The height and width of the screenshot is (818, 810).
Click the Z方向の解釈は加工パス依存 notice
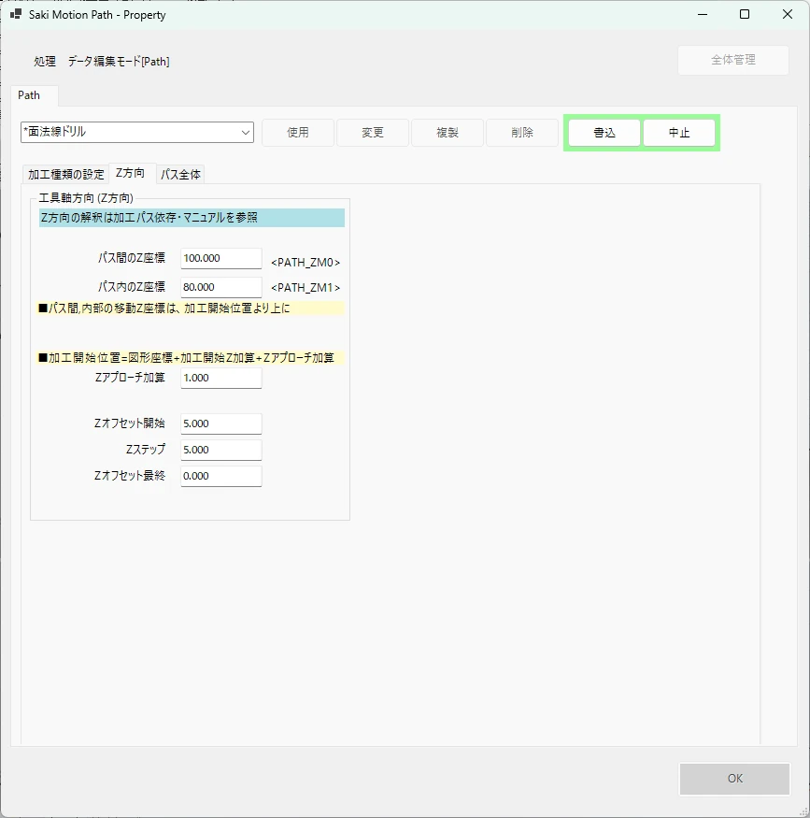click(192, 218)
